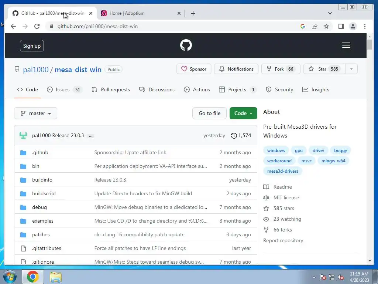378x284 pixels.
Task: Click the Chrome taskbar icon
Action: (x=33, y=277)
